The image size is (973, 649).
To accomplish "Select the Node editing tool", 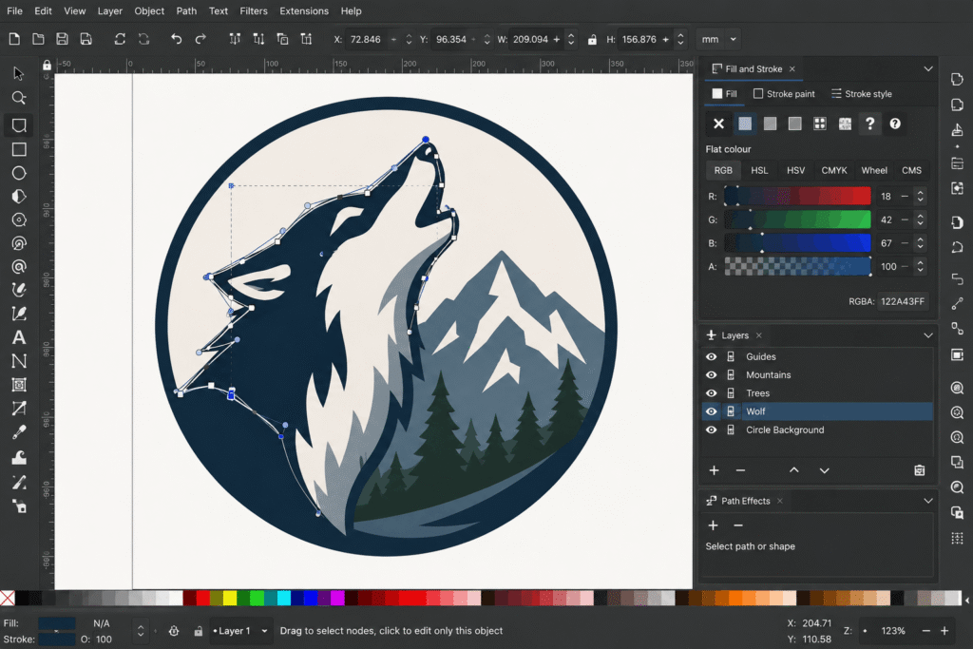I will pos(19,125).
